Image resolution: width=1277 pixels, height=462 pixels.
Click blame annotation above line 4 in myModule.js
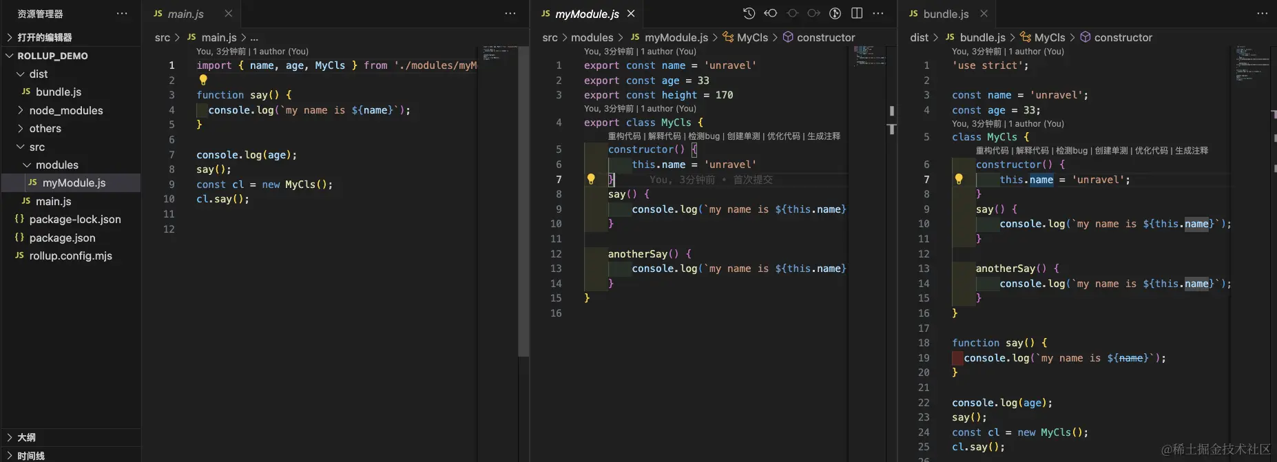[640, 109]
